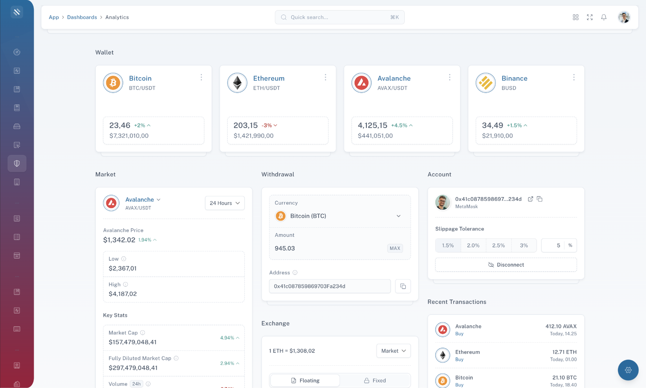Open the external link icon beside the wallet address
The width and height of the screenshot is (646, 388).
530,199
